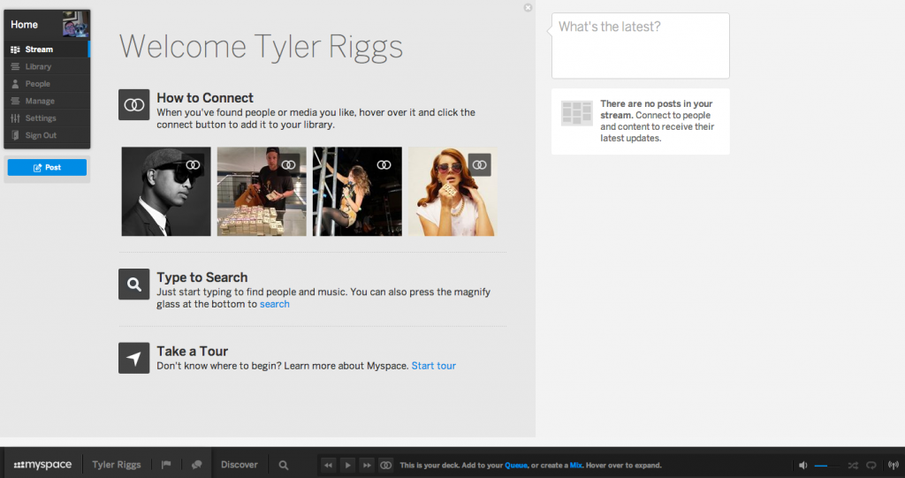Click the Start tour link
This screenshot has width=905, height=478.
tap(433, 366)
